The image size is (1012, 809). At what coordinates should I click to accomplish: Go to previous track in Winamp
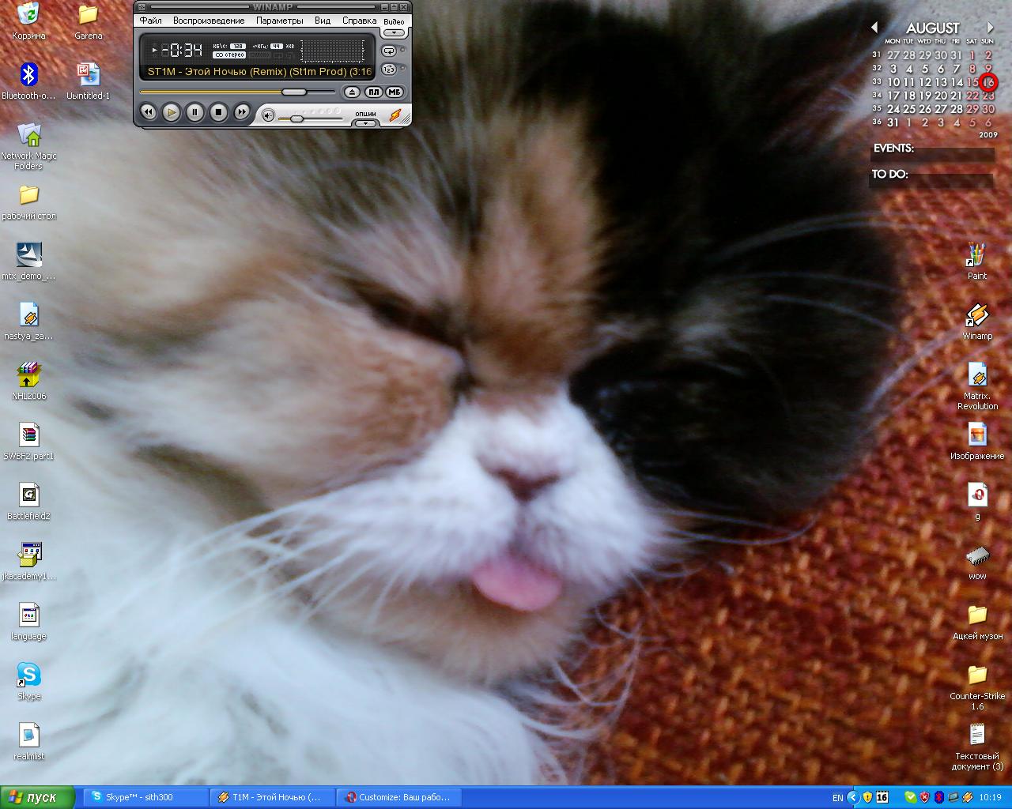point(148,113)
